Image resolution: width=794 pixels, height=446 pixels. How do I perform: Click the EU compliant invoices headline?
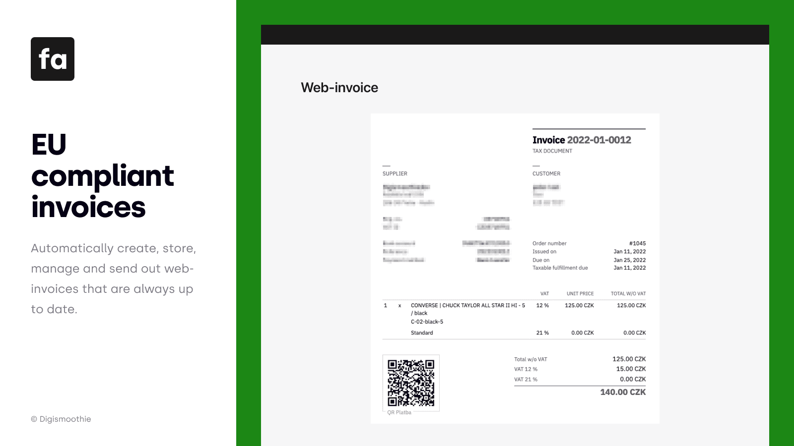click(x=102, y=176)
